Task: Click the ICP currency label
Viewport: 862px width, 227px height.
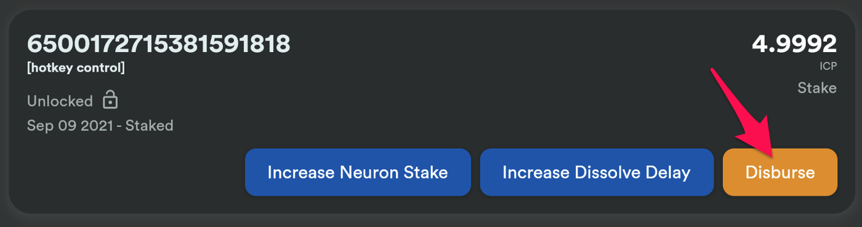Action: click(x=829, y=67)
